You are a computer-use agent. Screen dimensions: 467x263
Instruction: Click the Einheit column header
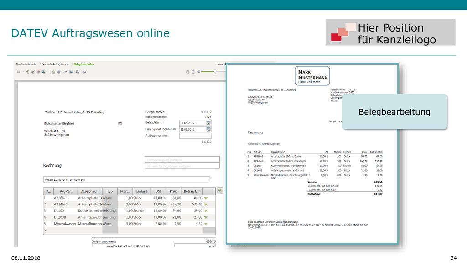tap(141, 191)
